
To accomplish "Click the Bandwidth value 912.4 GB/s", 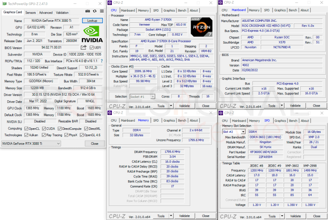I will click(x=88, y=88).
